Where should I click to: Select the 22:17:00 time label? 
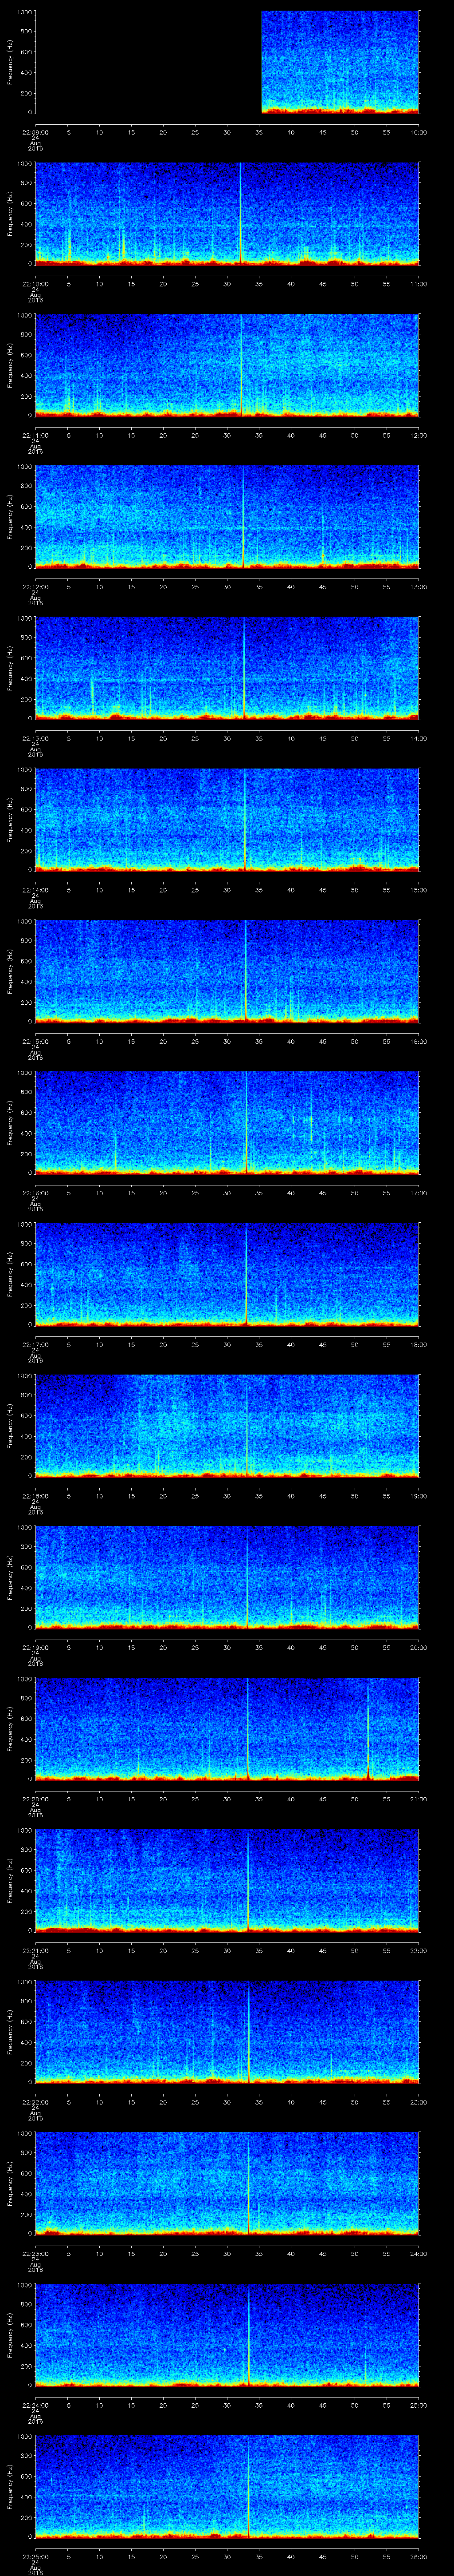click(x=35, y=1344)
